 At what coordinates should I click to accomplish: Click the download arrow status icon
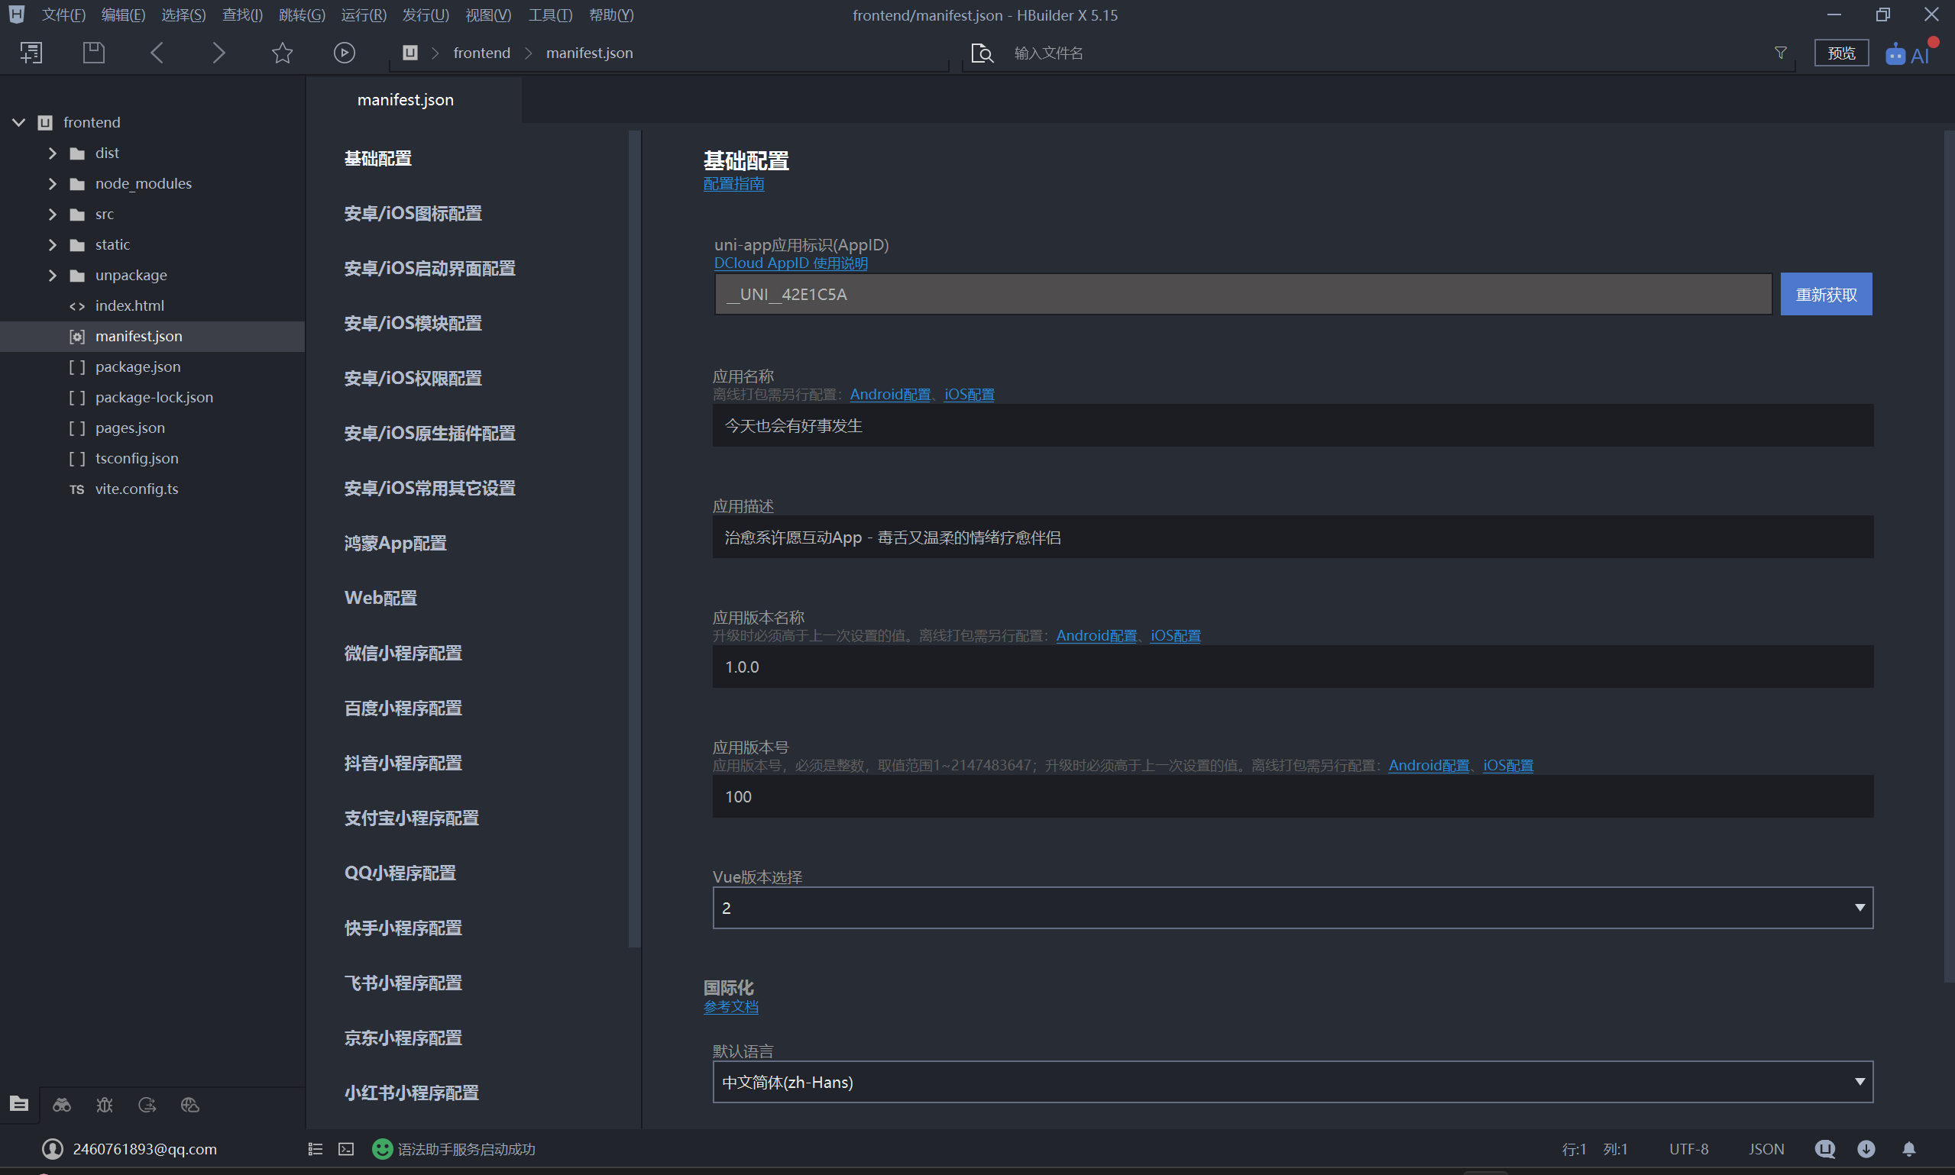pyautogui.click(x=1866, y=1149)
